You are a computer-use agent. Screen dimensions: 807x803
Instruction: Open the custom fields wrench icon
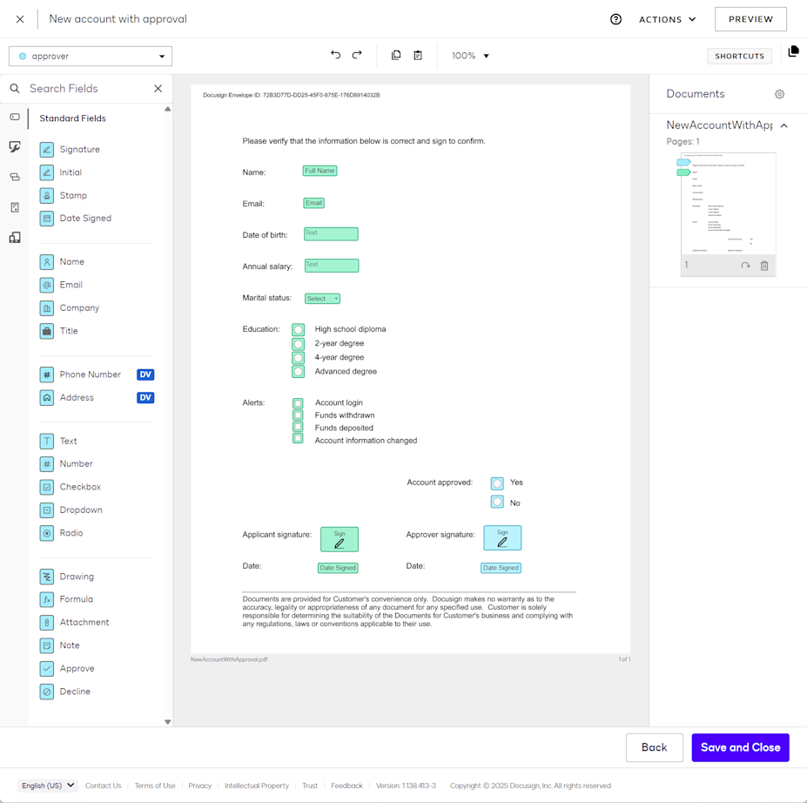coord(14,145)
